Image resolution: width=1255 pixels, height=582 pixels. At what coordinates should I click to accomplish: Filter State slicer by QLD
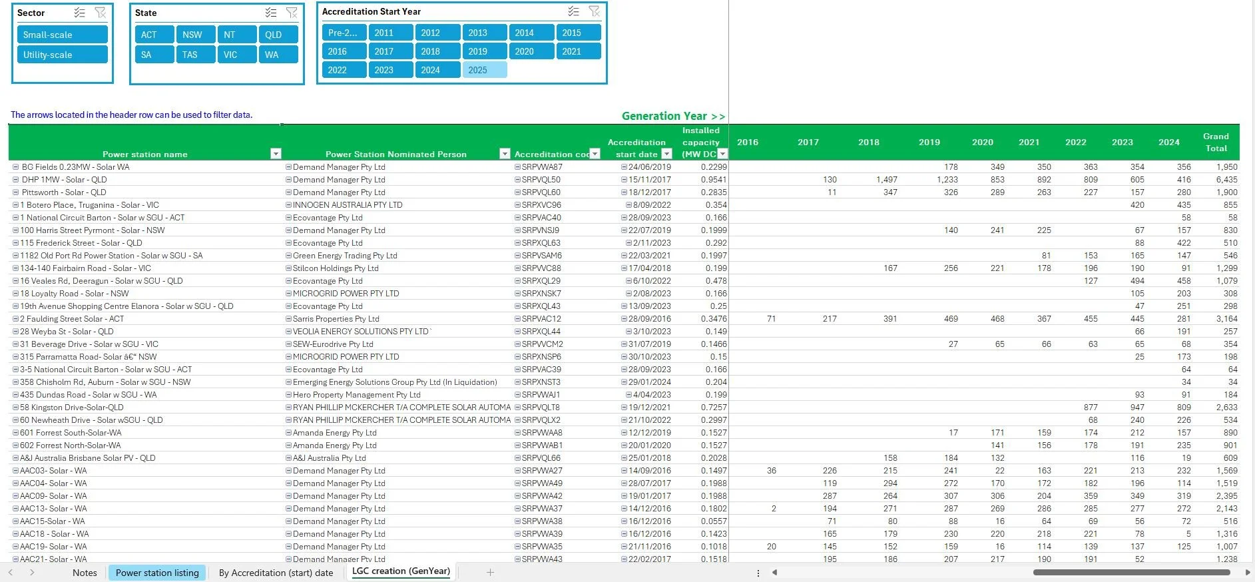point(278,35)
